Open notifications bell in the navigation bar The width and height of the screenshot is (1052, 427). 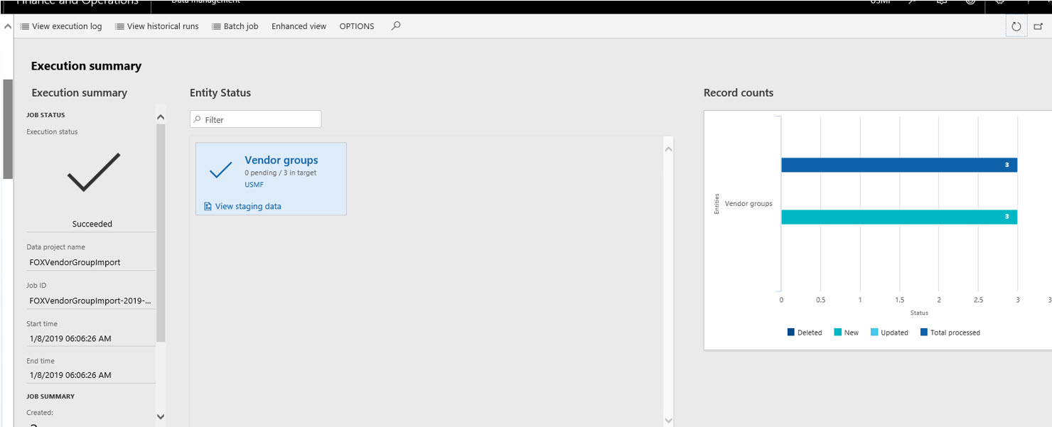click(941, 4)
